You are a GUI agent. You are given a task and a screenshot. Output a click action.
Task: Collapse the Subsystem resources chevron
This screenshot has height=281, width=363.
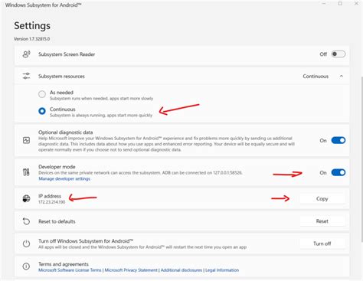click(x=342, y=77)
